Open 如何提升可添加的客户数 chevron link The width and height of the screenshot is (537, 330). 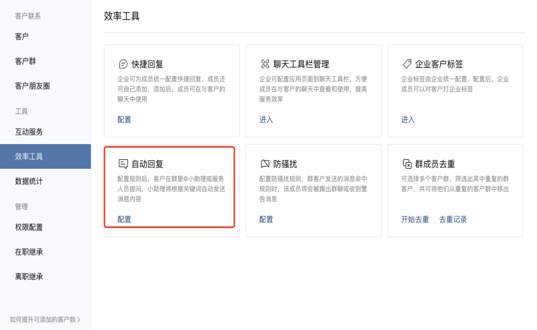tap(45, 319)
